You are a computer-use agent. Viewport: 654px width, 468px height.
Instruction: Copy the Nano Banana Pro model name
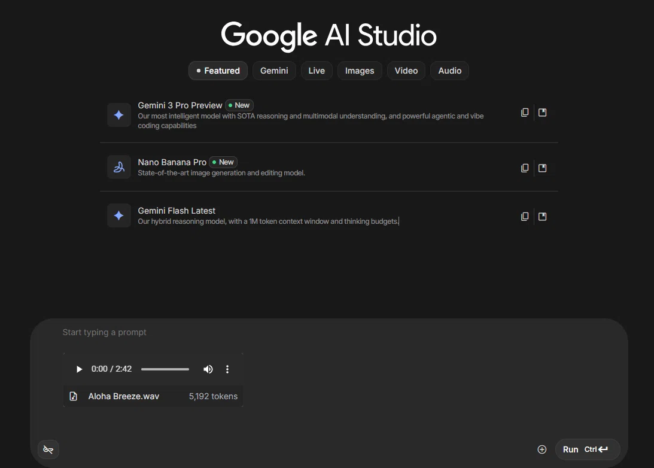pos(525,168)
